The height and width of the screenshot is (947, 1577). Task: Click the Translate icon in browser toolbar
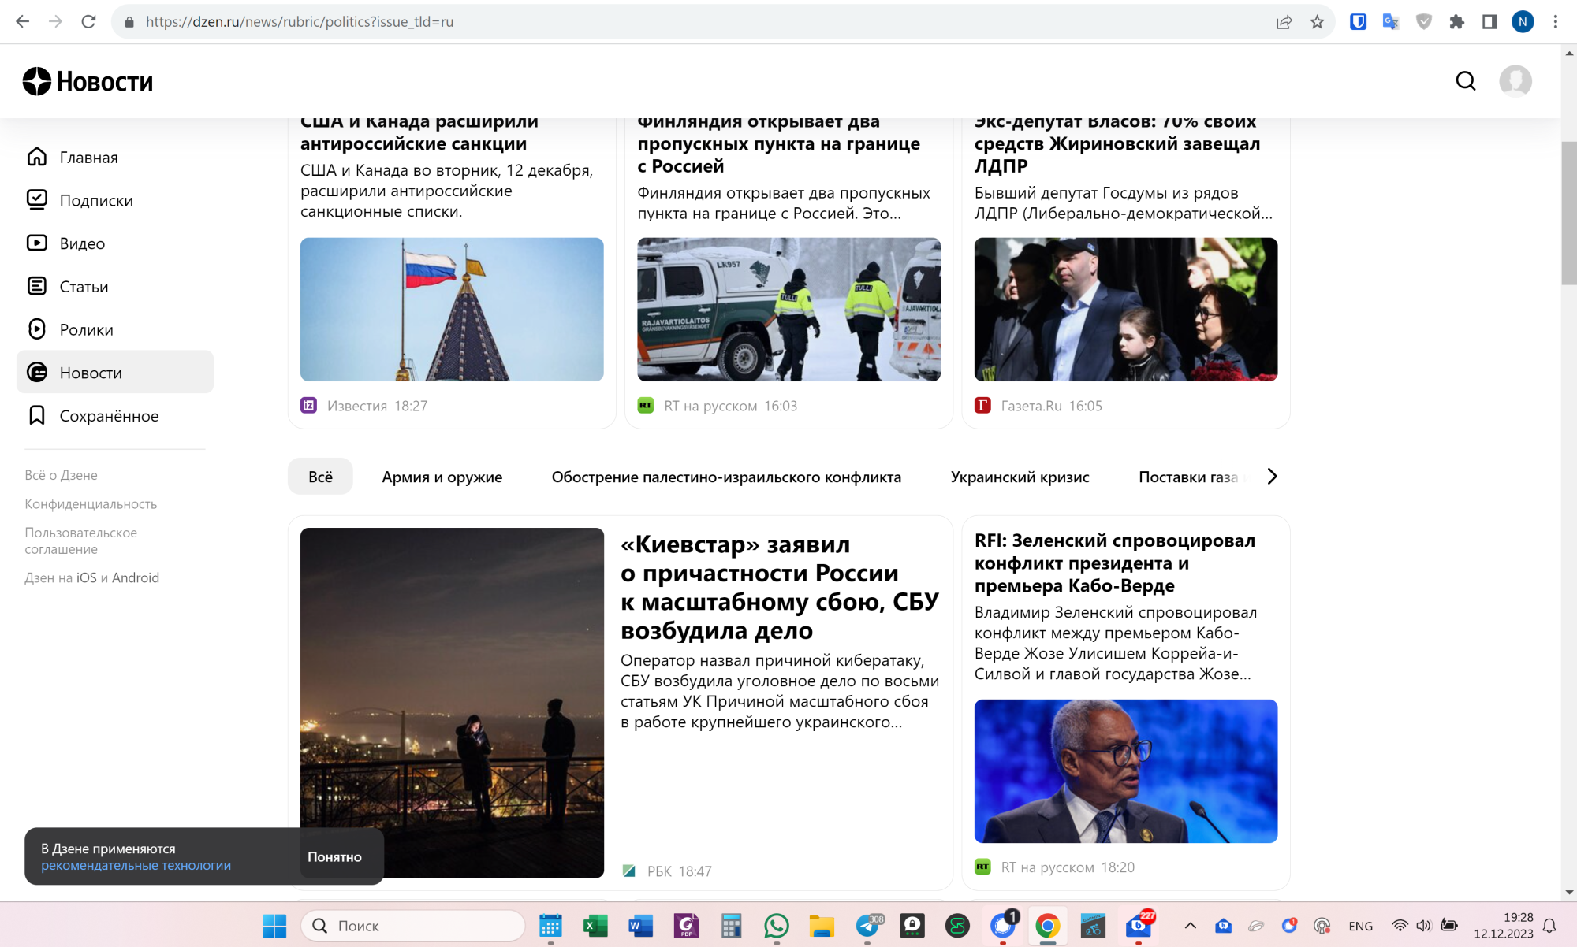point(1389,21)
